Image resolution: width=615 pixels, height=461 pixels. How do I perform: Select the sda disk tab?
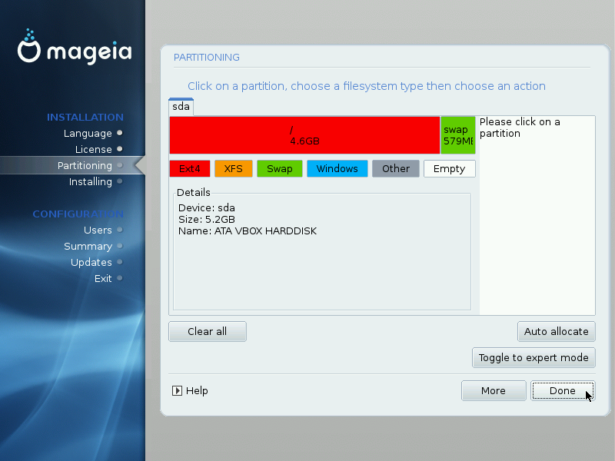point(181,107)
